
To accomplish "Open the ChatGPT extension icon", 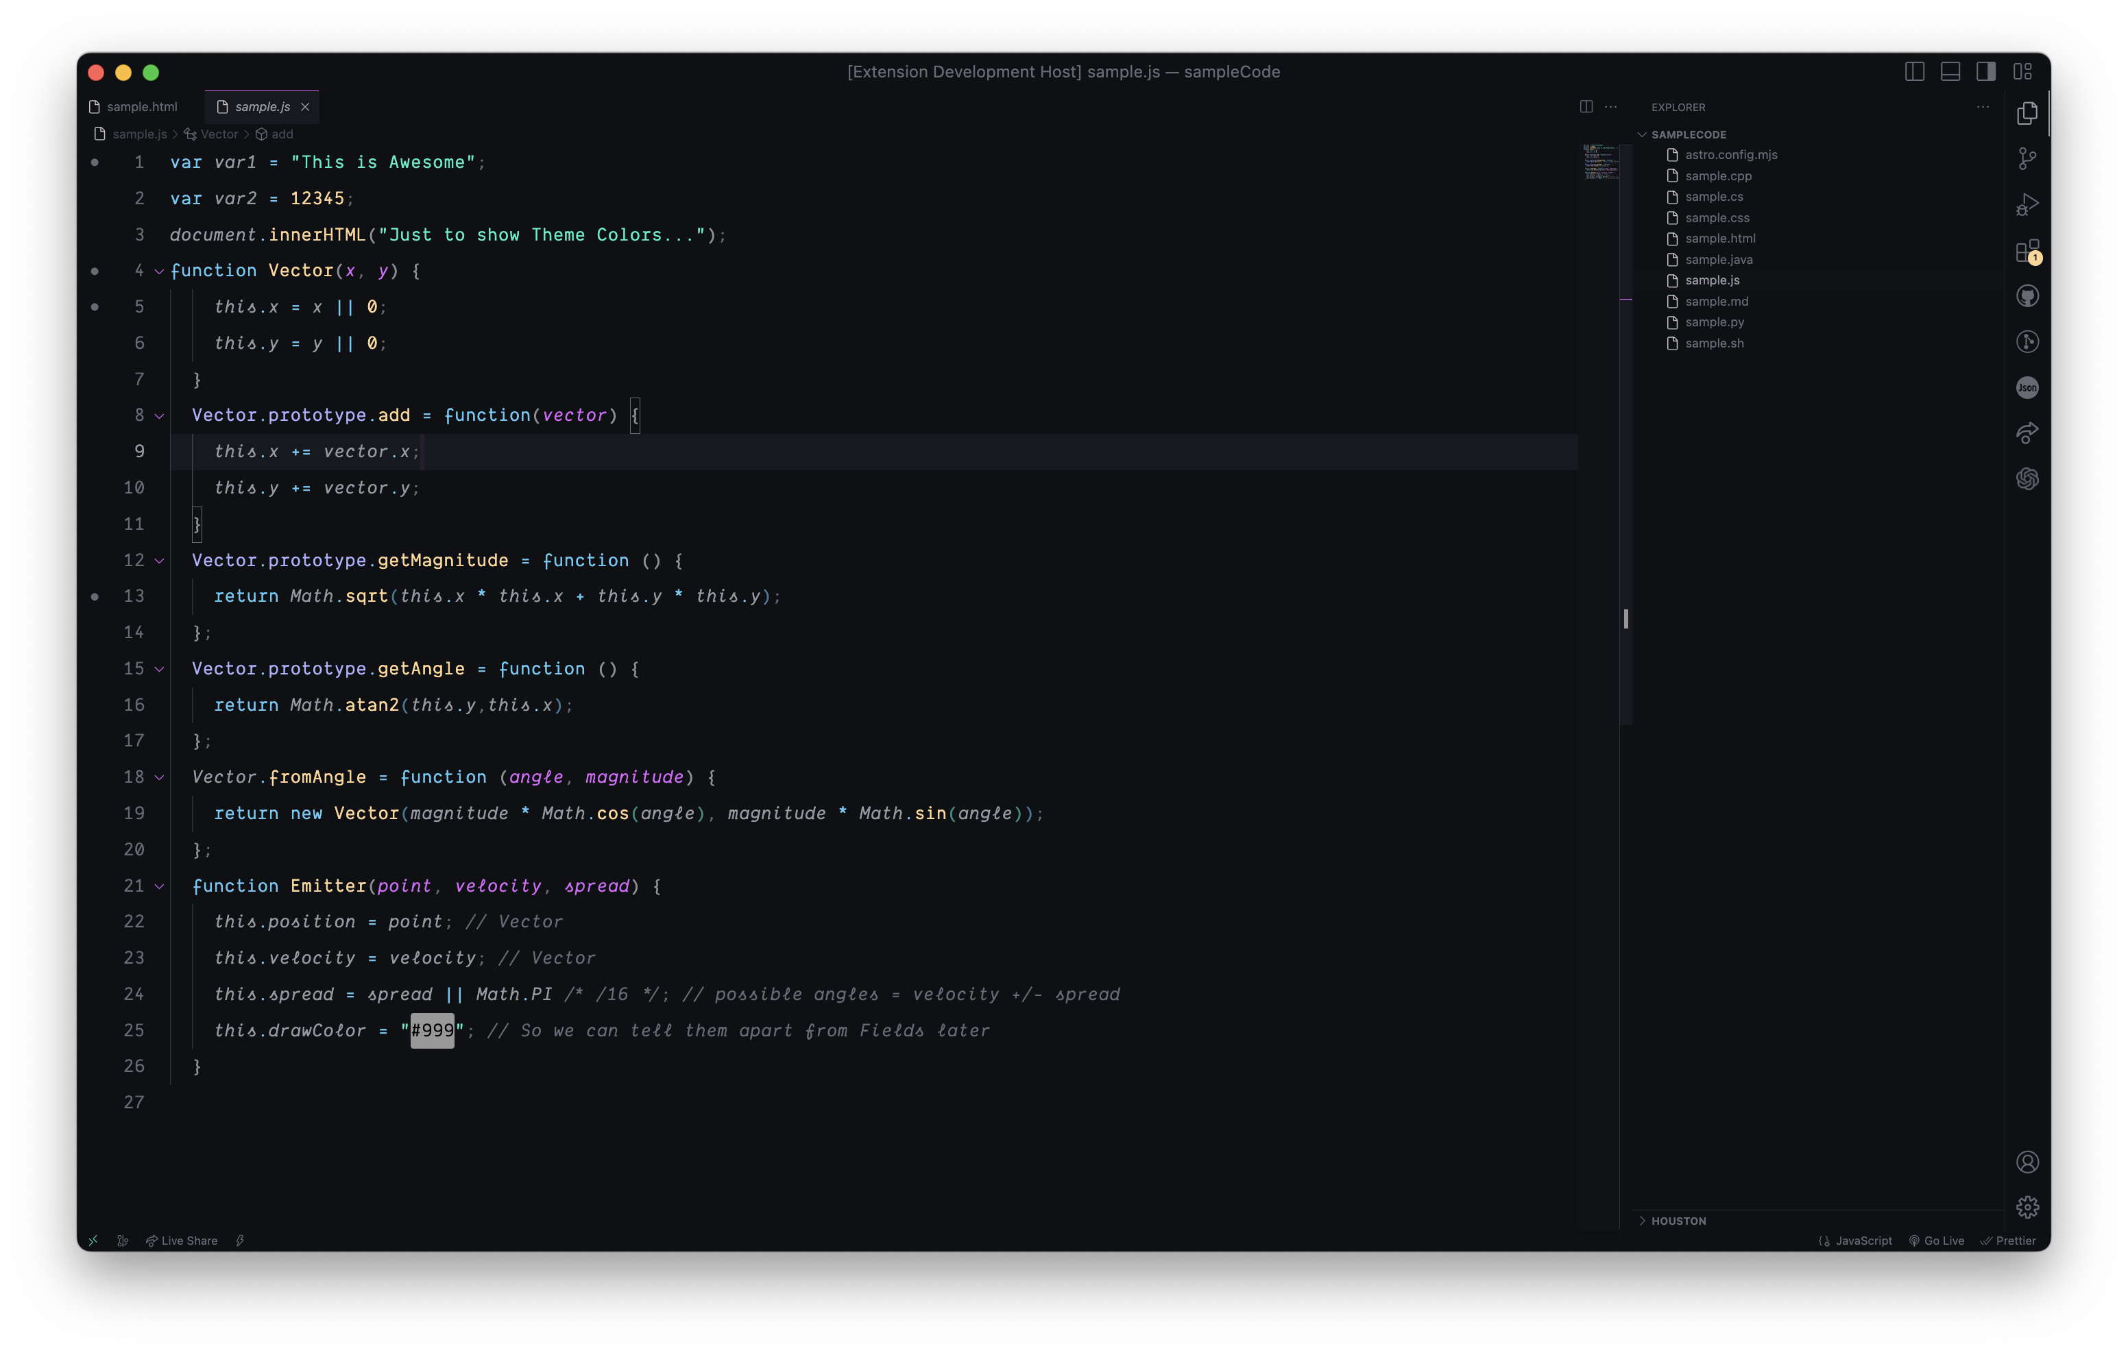I will pyautogui.click(x=2027, y=479).
